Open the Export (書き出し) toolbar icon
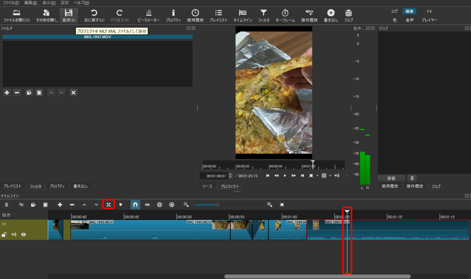 [x=331, y=16]
